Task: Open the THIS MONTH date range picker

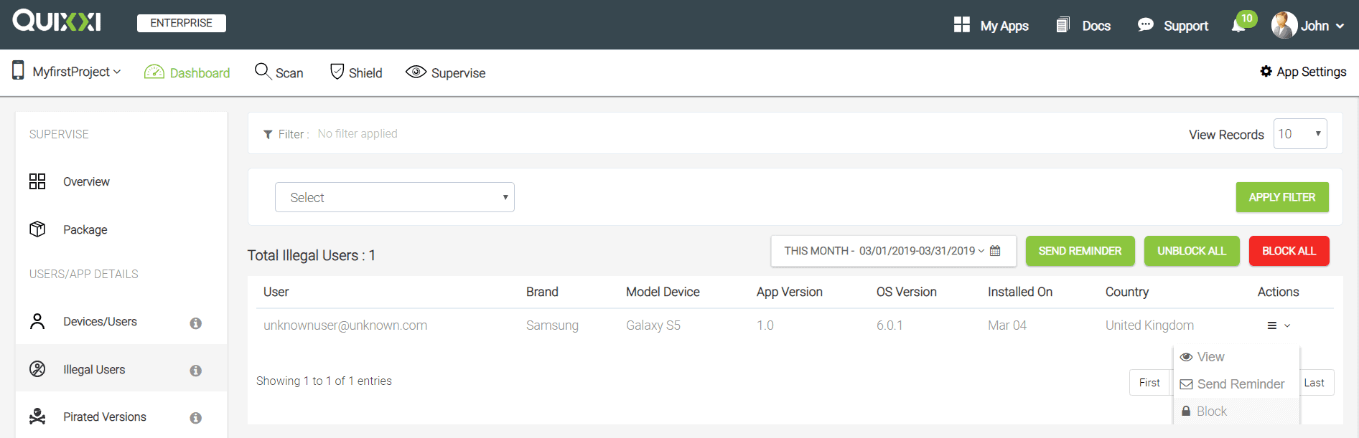Action: pos(894,251)
